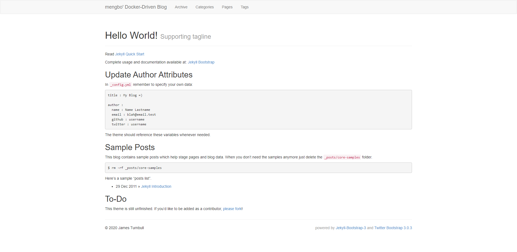Viewport: 517px width, 252px height.
Task: Select Pages in the navbar
Action: pyautogui.click(x=227, y=7)
